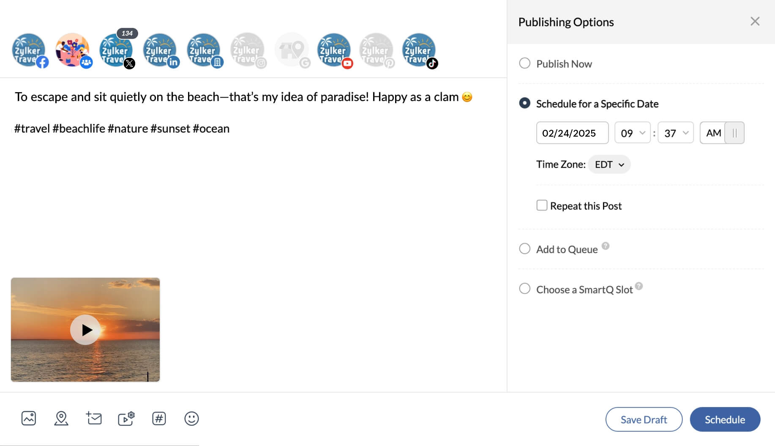Click the add location pin icon
Viewport: 775px width, 446px height.
61,419
